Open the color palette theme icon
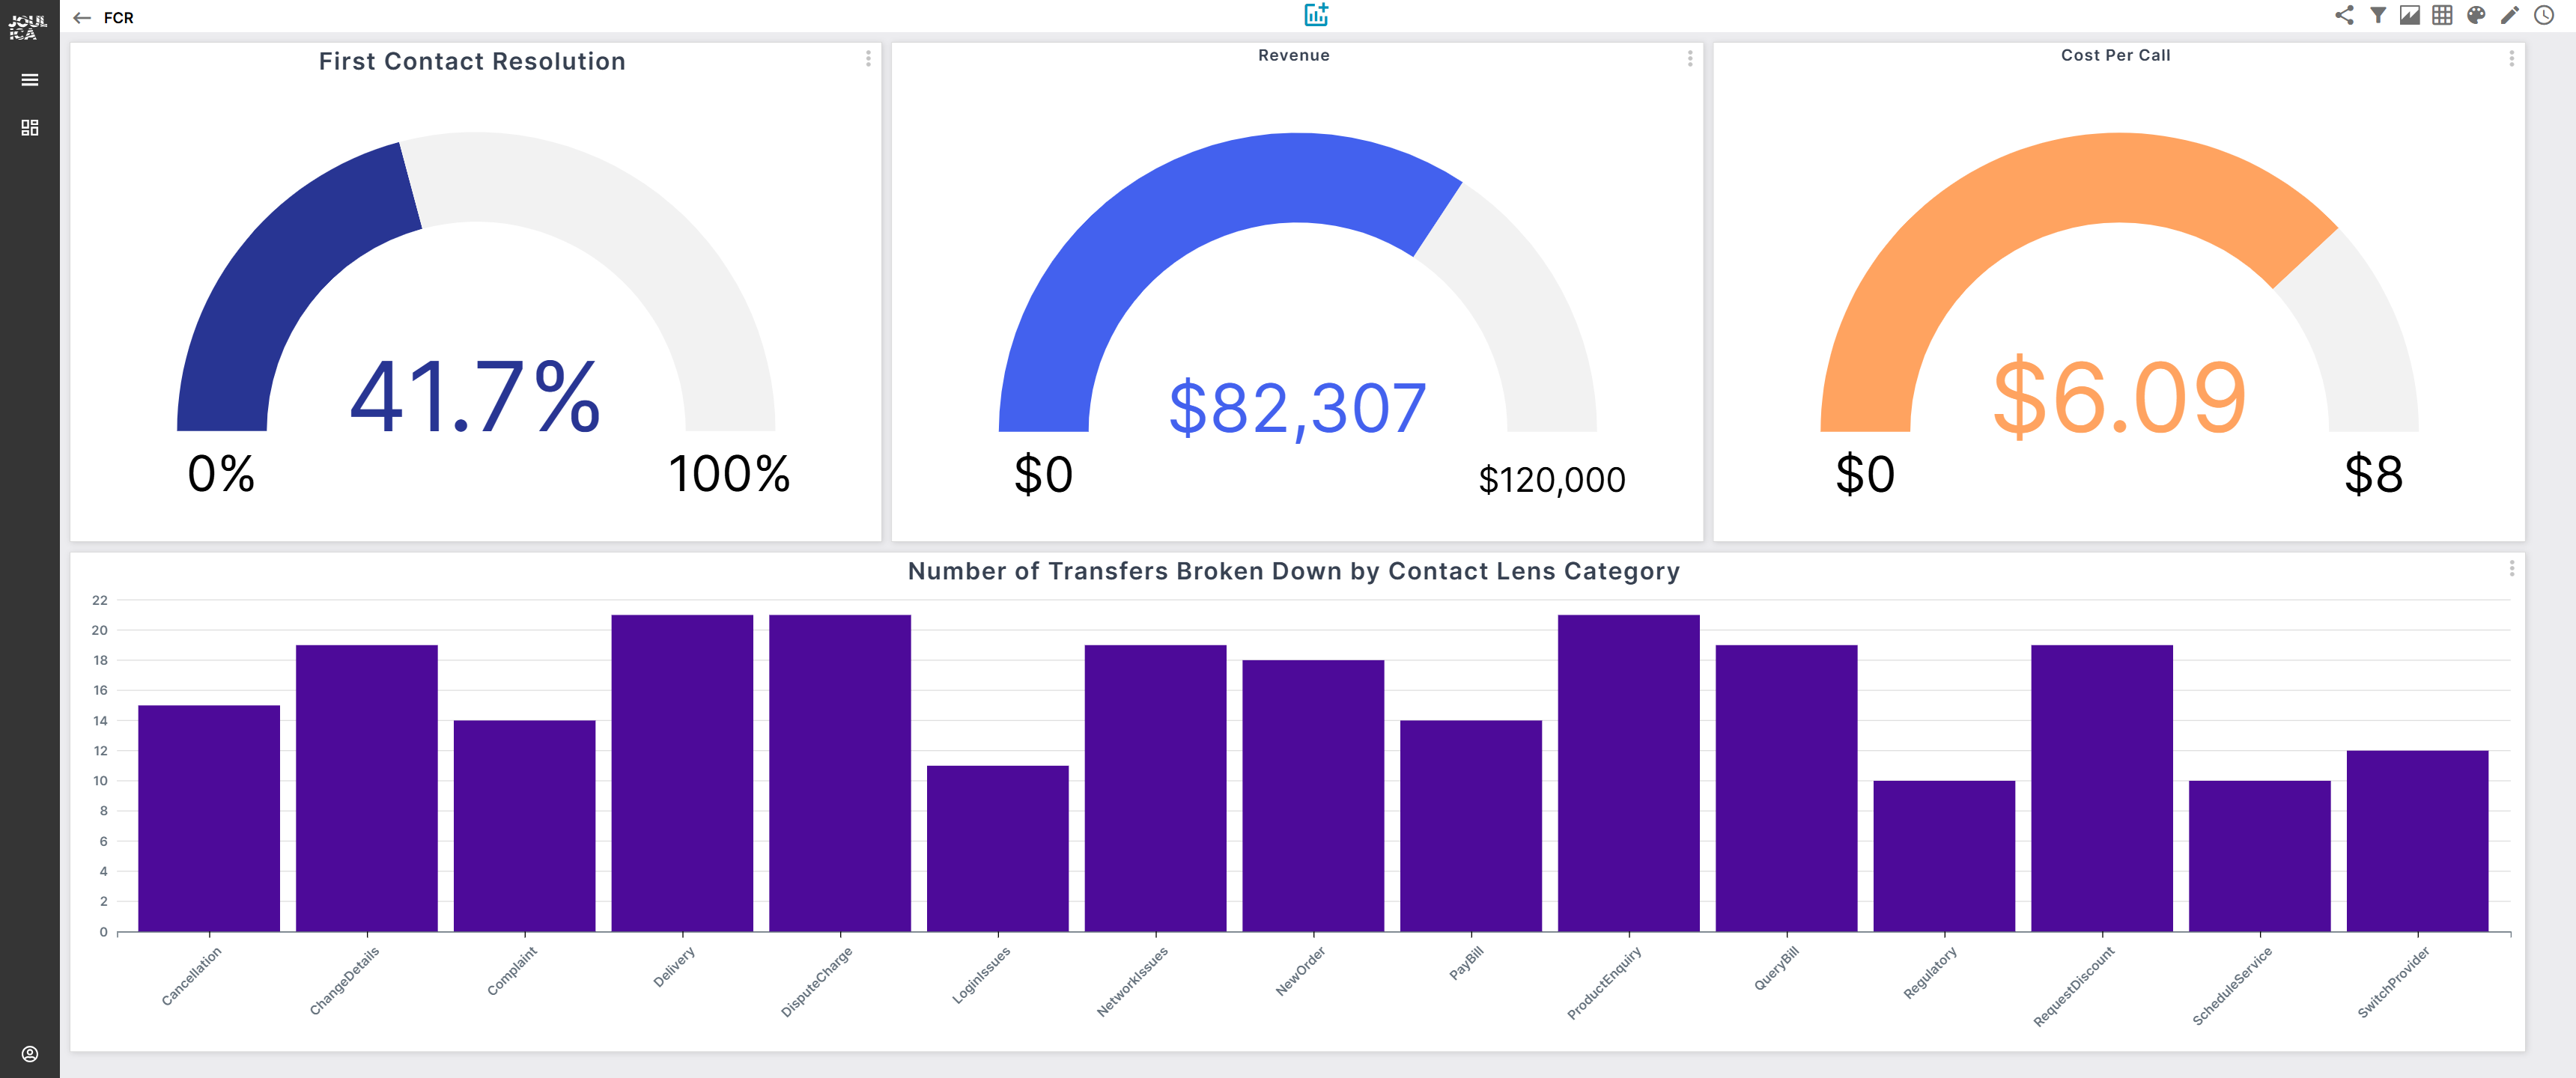 [x=2476, y=15]
